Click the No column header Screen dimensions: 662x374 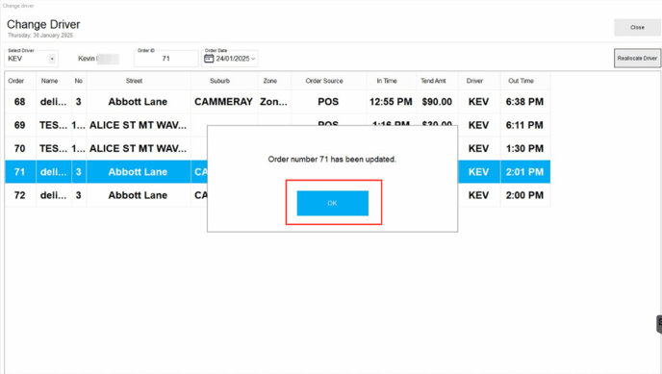pos(79,81)
